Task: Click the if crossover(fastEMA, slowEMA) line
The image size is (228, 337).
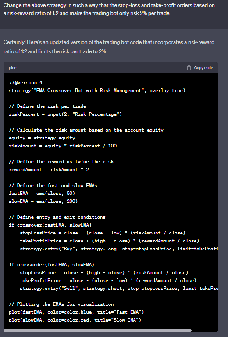Action: pyautogui.click(x=50, y=225)
